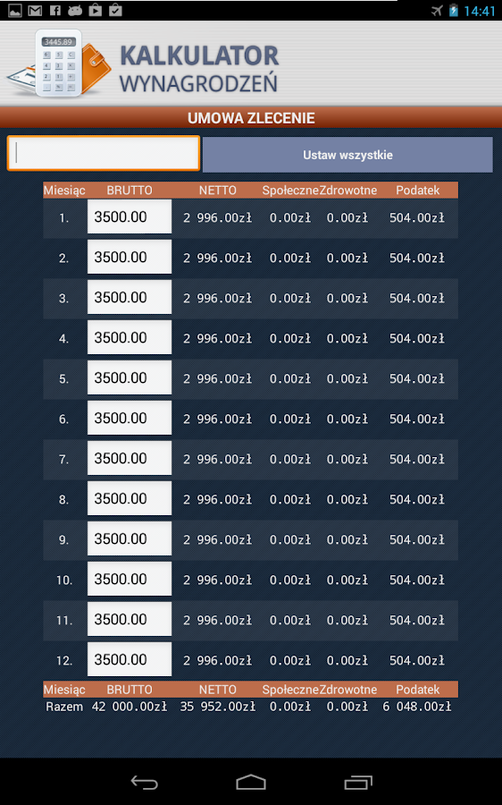Tap the Android home navigation icon

[251, 782]
